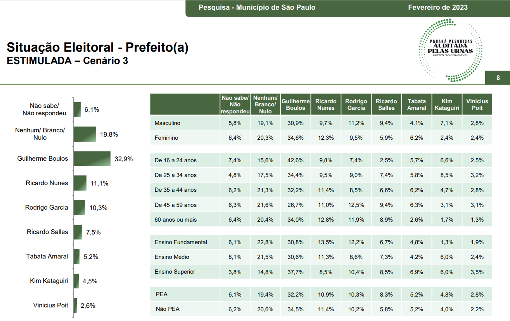This screenshot has width=510, height=321.
Task: Click the Pesquisa - Município de São Paulo header
Action: [257, 7]
